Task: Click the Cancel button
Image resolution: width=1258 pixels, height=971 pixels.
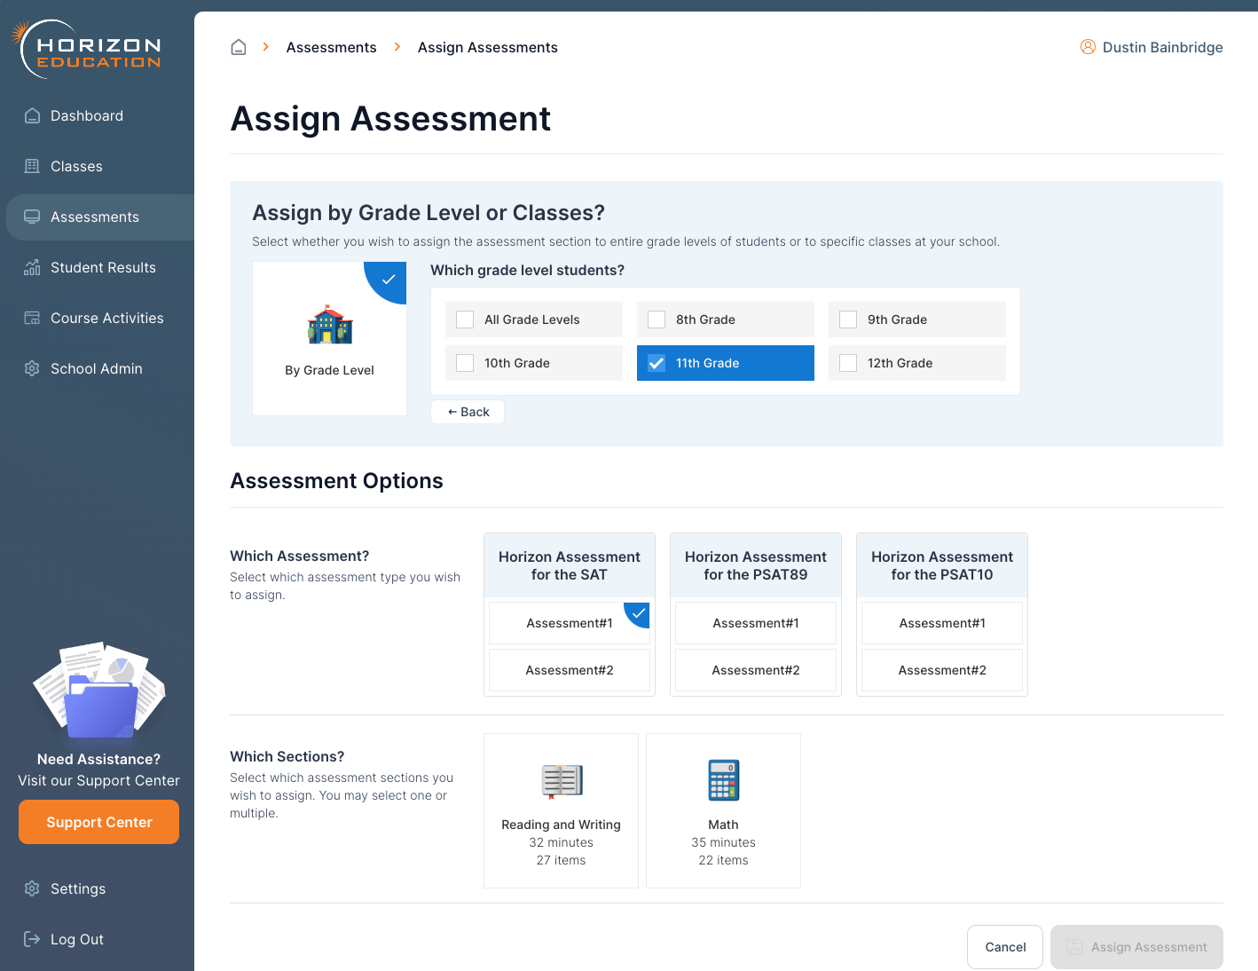Action: (x=1004, y=947)
